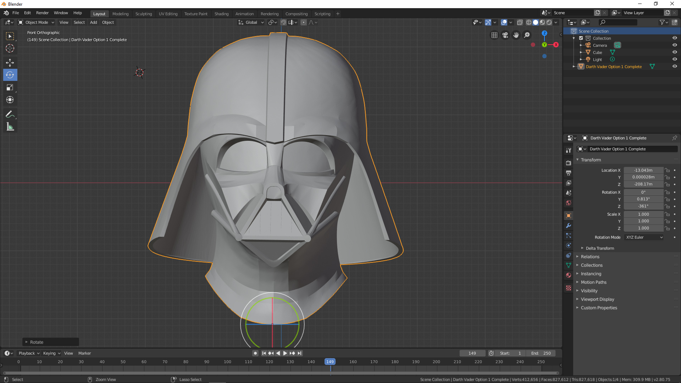The image size is (681, 383).
Task: Jump to the timeline start frame
Action: (264, 353)
